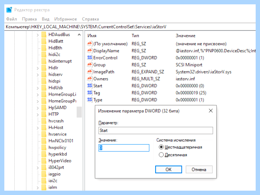The width and height of the screenshot is (260, 195).
Task: Expand the i8042prt tree node
Action: click(38, 168)
